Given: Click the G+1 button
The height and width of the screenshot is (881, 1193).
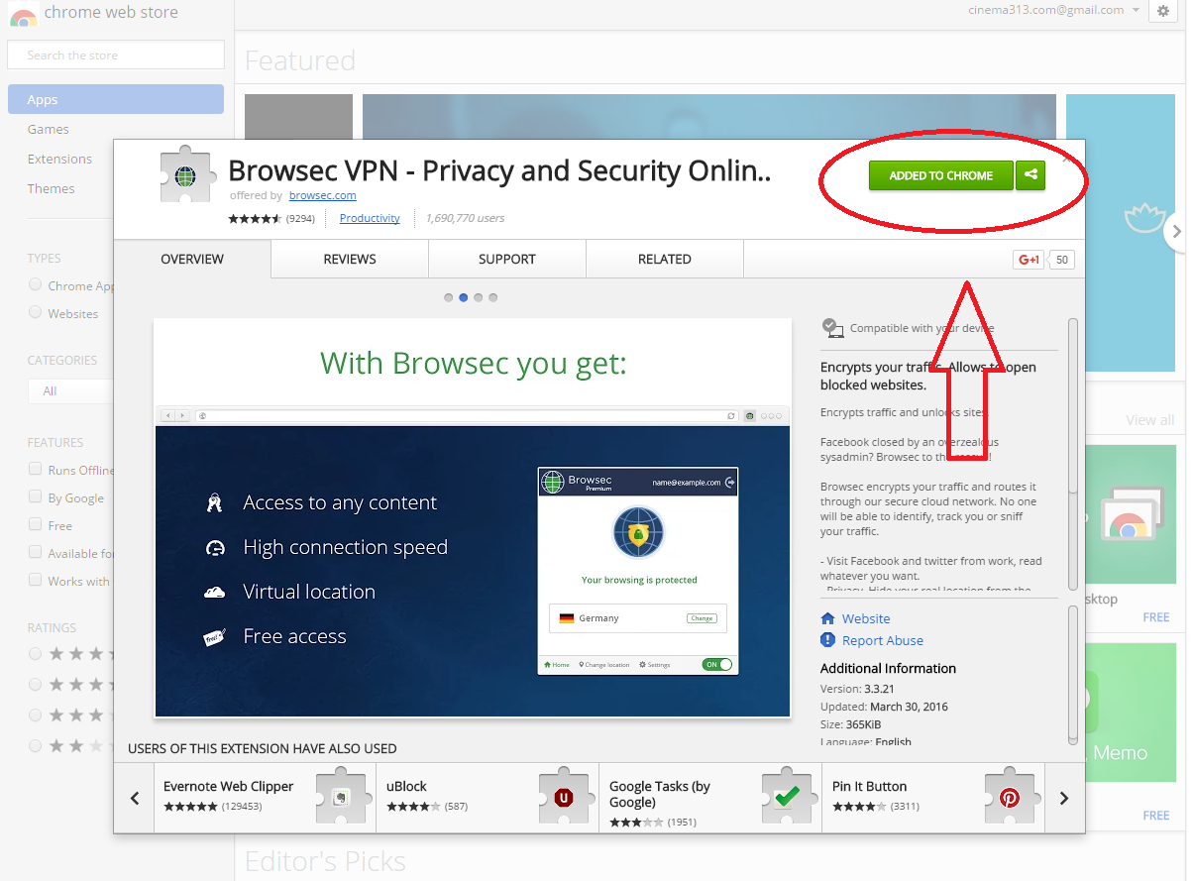Looking at the screenshot, I should pyautogui.click(x=1029, y=260).
